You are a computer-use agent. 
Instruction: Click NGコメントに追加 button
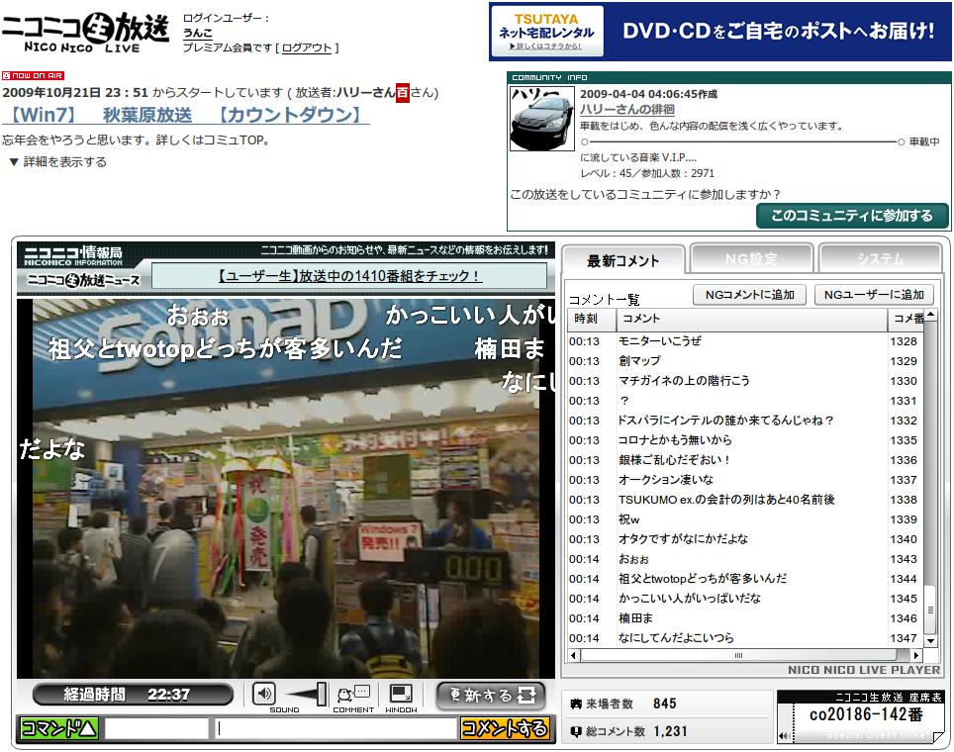click(749, 295)
